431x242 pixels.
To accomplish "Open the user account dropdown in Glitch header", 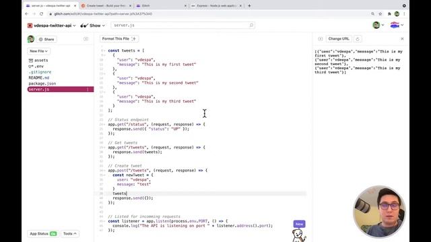I will [378, 25].
